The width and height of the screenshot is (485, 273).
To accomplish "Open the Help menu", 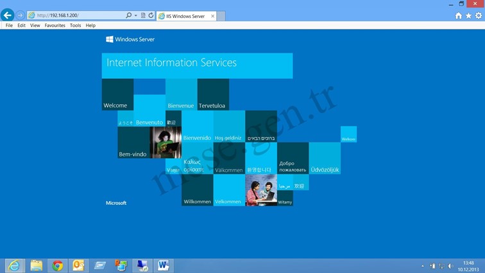I will [90, 26].
